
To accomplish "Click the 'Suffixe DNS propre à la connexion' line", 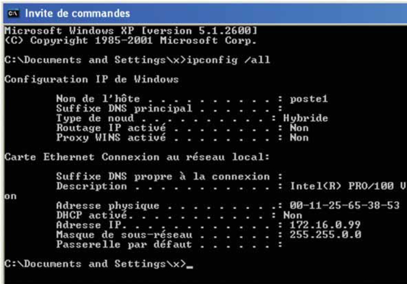I will coord(170,176).
